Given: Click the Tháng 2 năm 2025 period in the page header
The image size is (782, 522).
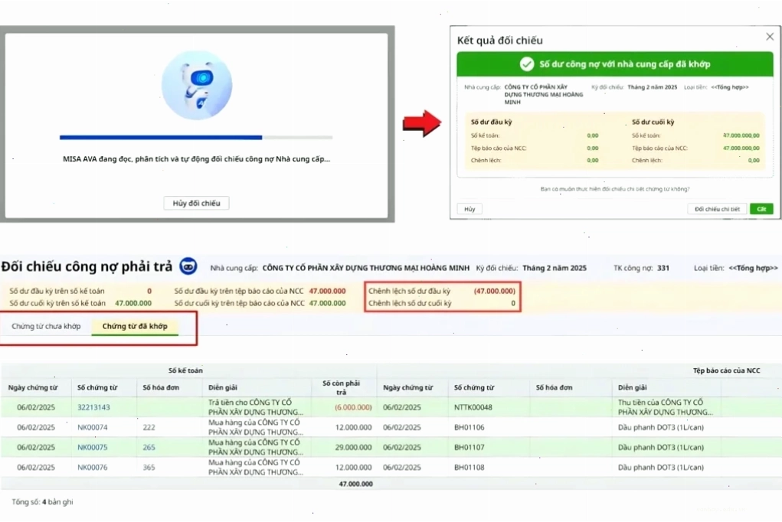Looking at the screenshot, I should [555, 268].
